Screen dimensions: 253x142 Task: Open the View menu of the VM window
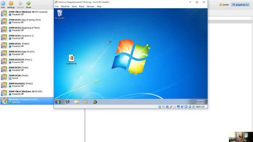[74, 6]
